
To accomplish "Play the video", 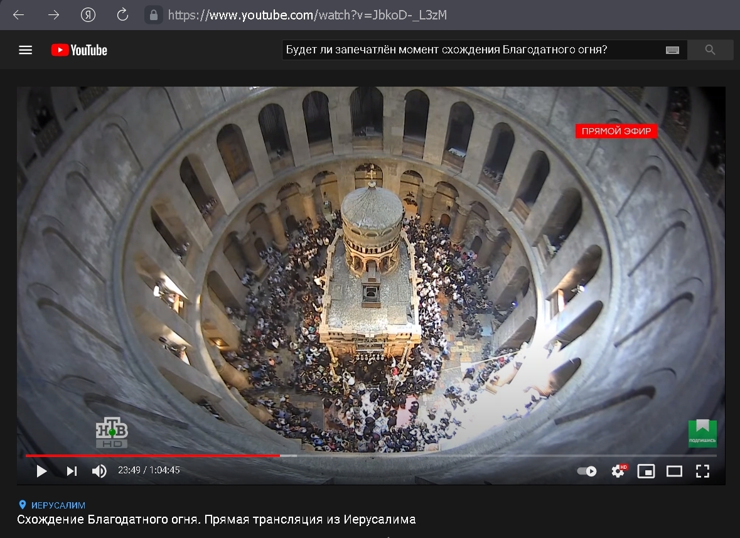I will [41, 471].
